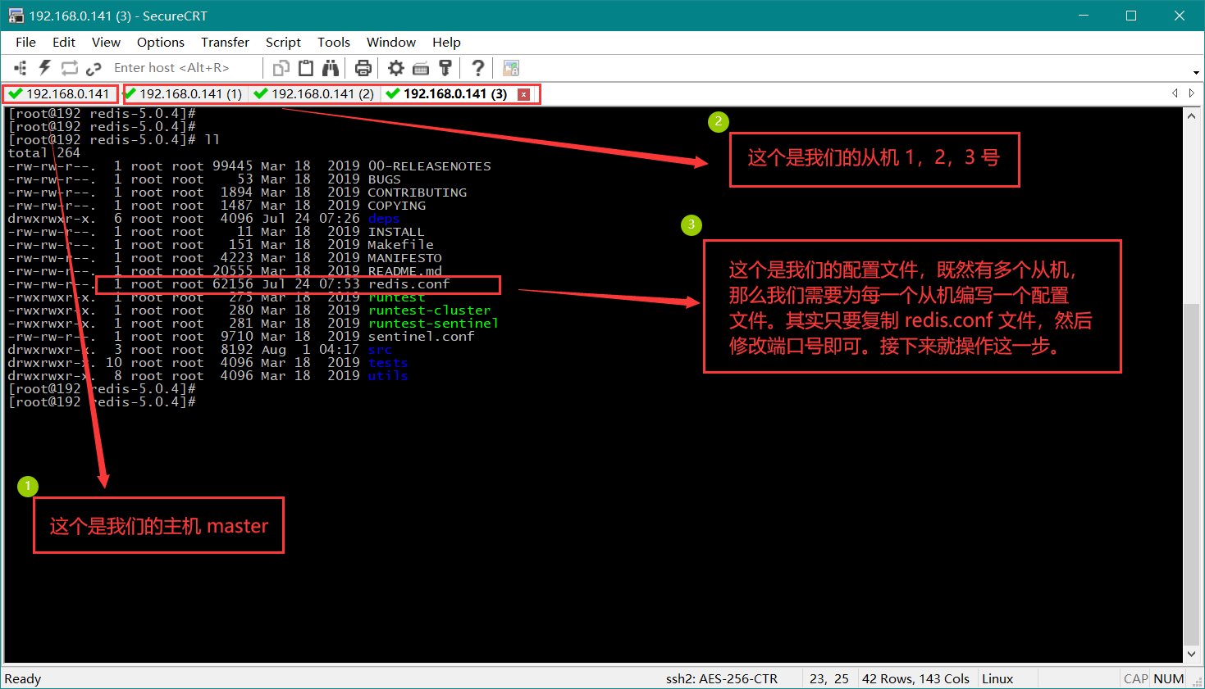Open the Keymap Editor keyboard icon
This screenshot has width=1205, height=689.
point(421,68)
